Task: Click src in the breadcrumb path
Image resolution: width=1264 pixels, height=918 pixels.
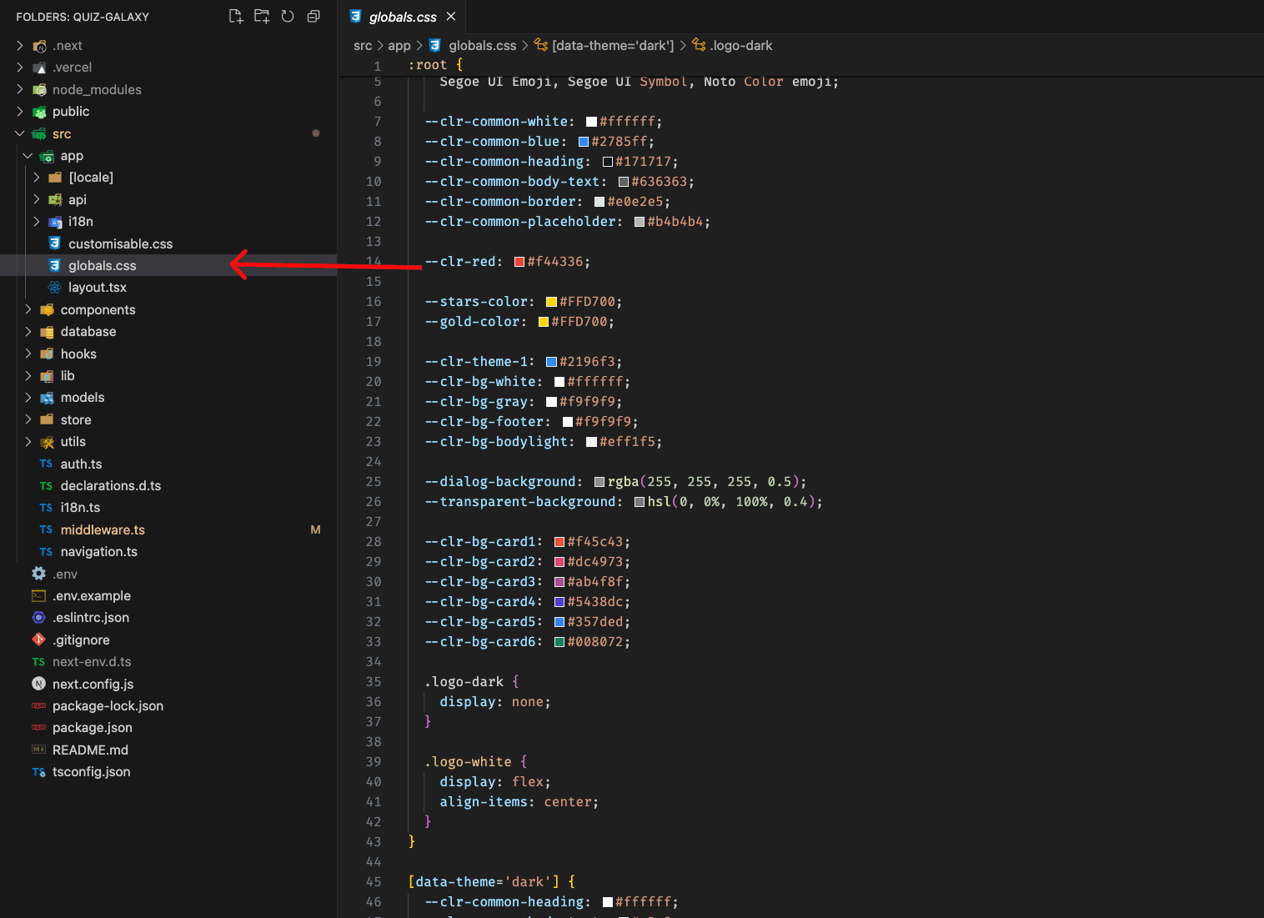Action: [x=363, y=46]
